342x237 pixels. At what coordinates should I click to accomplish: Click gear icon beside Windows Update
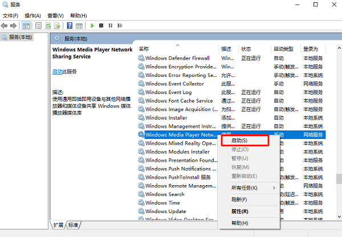[141, 211]
